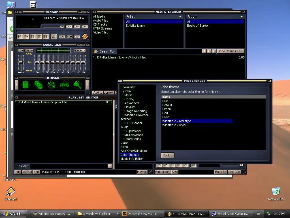Select the Blue color theme
Screen dimensions: 290x218
[x=165, y=101]
